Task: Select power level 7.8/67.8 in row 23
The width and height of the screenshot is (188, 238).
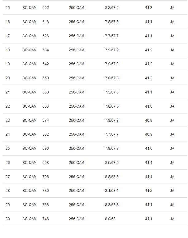Action: [x=112, y=120]
